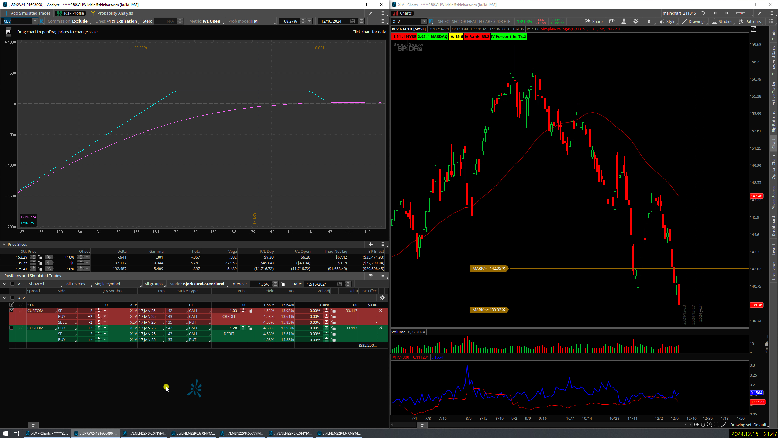Viewport: 778px width, 438px height.
Task: Click the chart settings gear icon
Action: [x=636, y=21]
